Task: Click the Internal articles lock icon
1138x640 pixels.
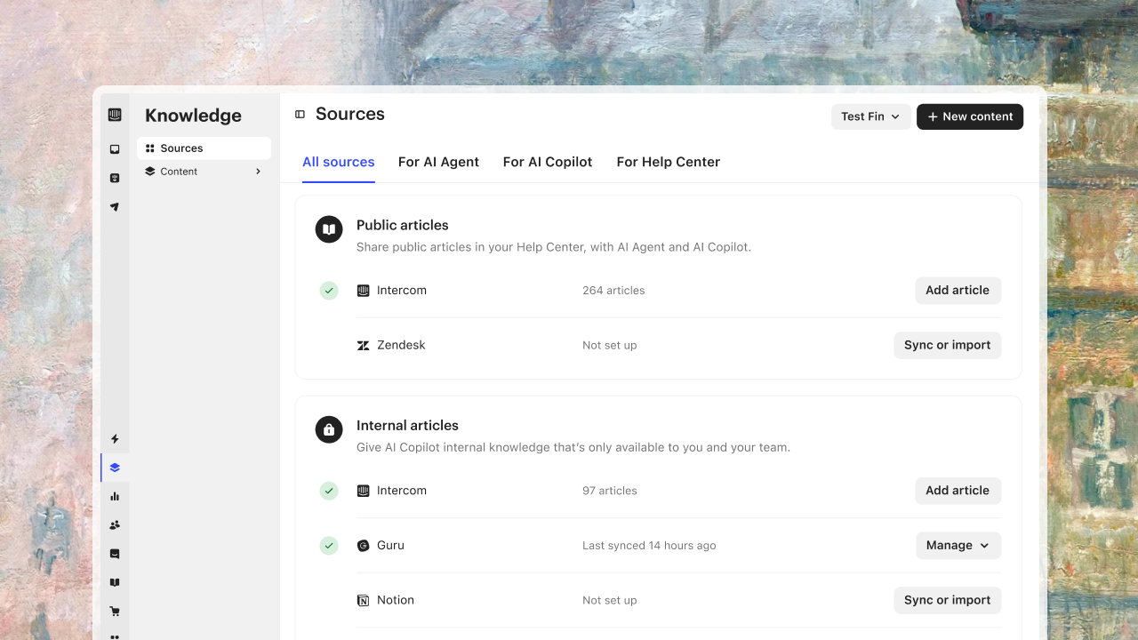Action: pyautogui.click(x=329, y=429)
